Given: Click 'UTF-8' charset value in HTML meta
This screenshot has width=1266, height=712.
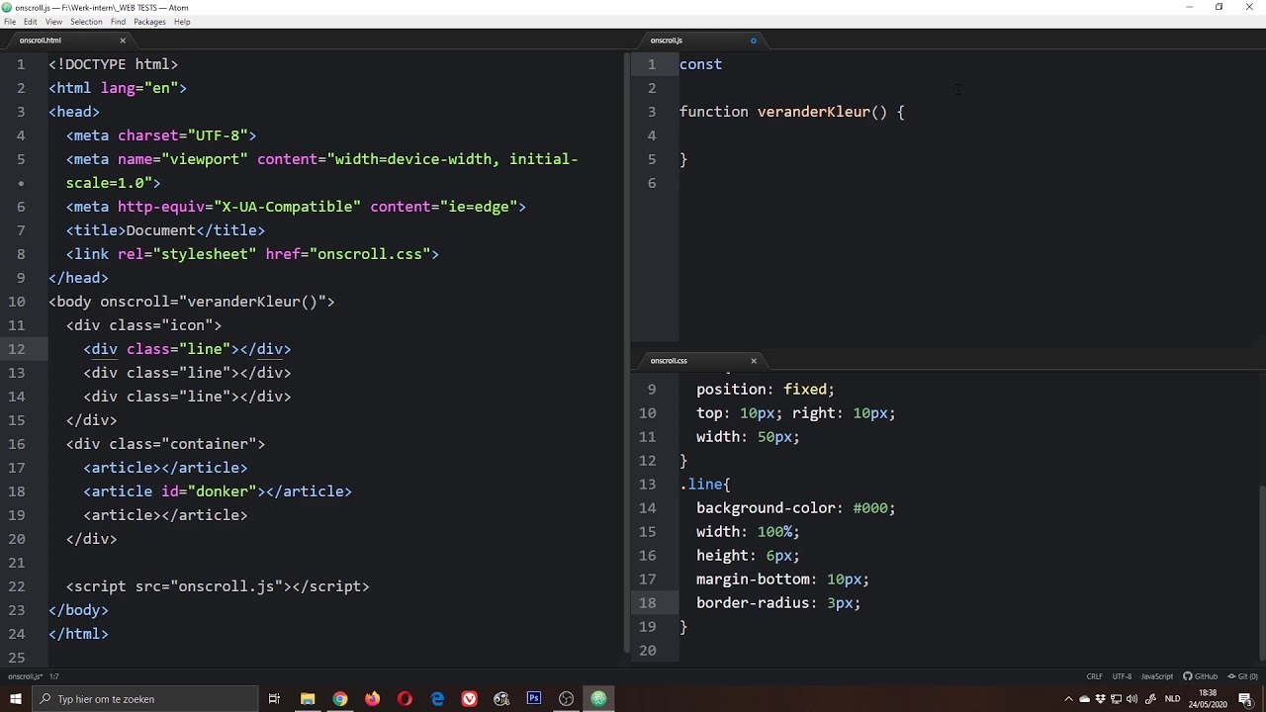Looking at the screenshot, I should (x=218, y=135).
